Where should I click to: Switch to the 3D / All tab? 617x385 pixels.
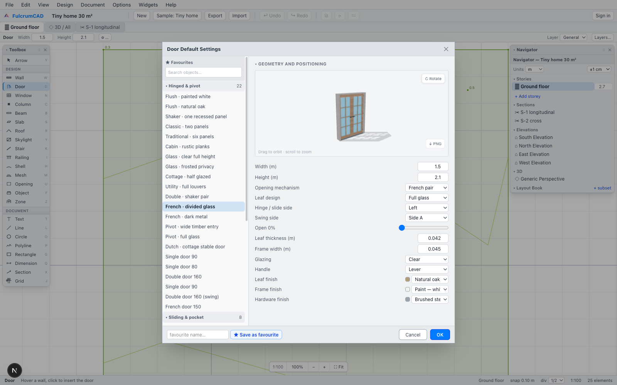pos(60,27)
